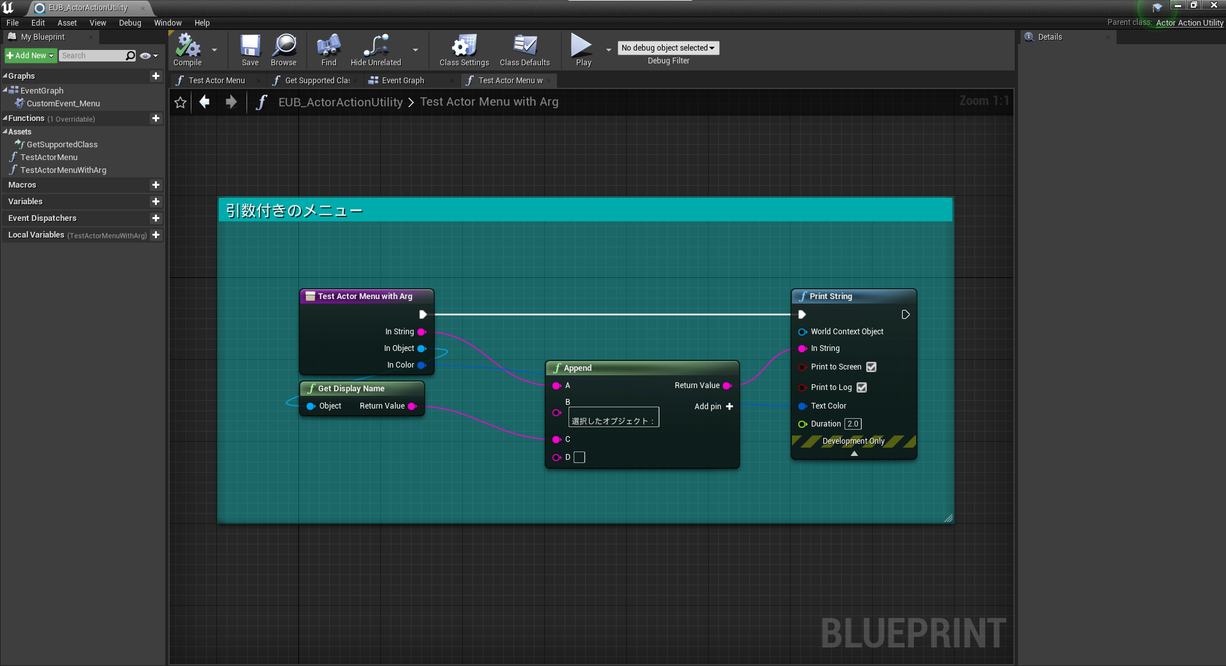1226x666 pixels.
Task: Open the view options eye dropdown
Action: point(149,56)
